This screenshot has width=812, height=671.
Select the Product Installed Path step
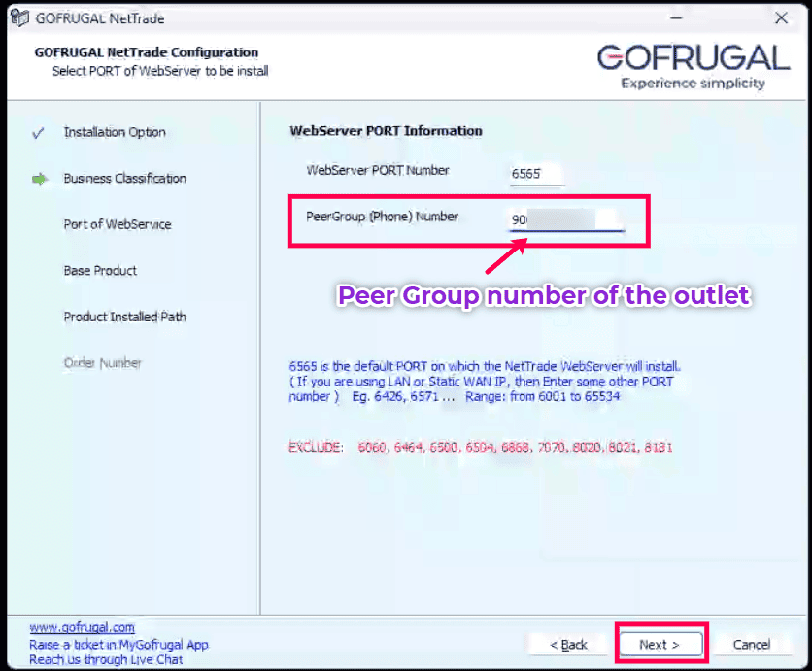coord(124,317)
